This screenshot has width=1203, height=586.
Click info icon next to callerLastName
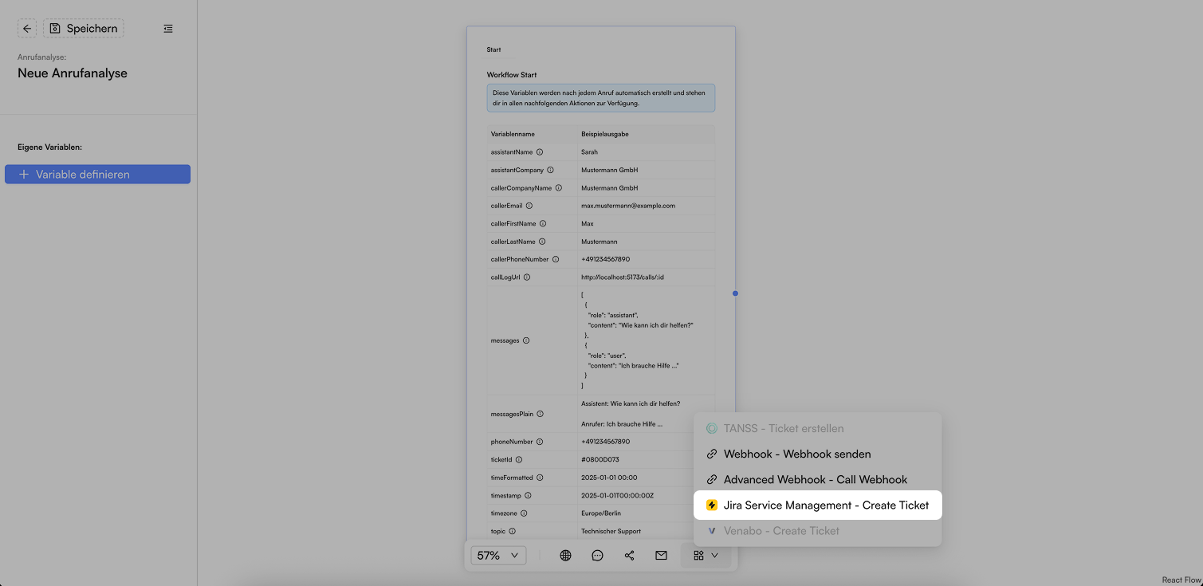pyautogui.click(x=542, y=242)
